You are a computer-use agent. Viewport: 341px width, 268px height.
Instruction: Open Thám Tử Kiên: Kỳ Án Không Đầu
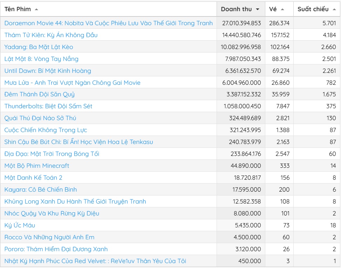tap(51, 35)
